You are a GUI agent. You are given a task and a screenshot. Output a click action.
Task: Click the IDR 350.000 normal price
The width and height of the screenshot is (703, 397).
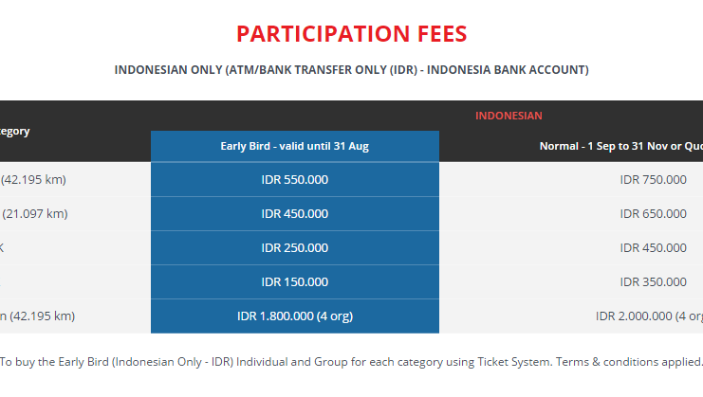pyautogui.click(x=653, y=282)
